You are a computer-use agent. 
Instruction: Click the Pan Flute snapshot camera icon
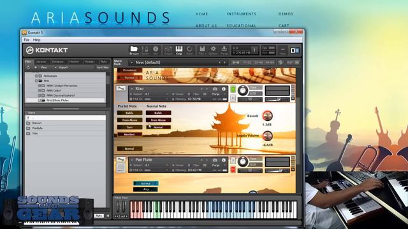(x=215, y=160)
